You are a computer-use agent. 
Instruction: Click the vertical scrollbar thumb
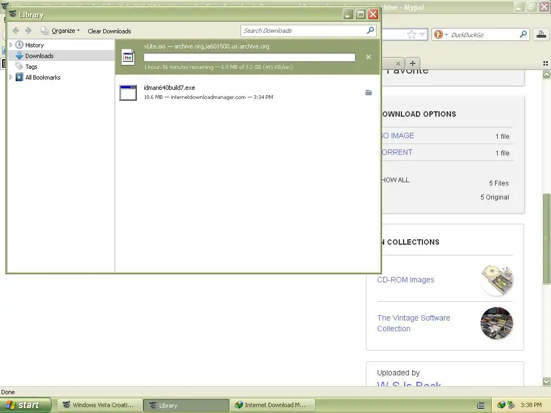click(546, 238)
